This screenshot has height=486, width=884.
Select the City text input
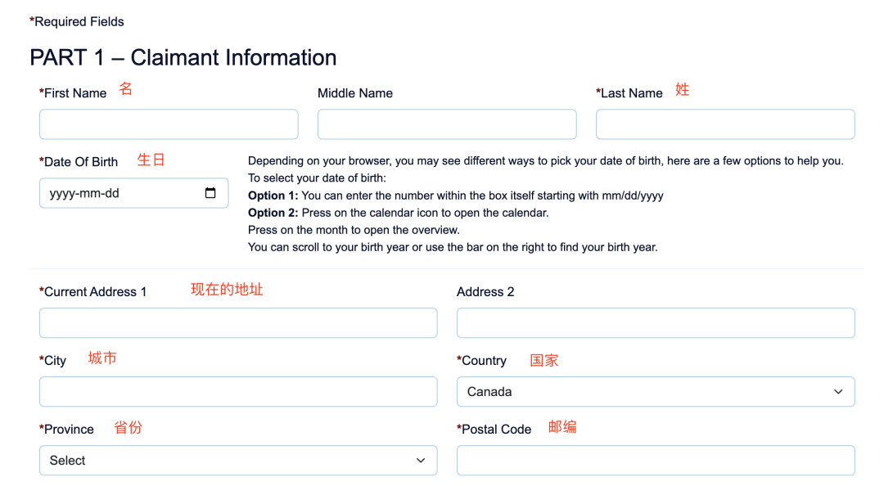[238, 392]
